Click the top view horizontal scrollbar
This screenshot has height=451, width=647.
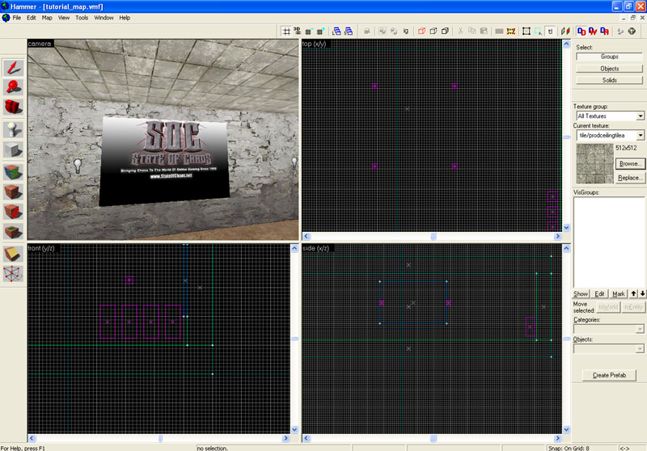433,237
